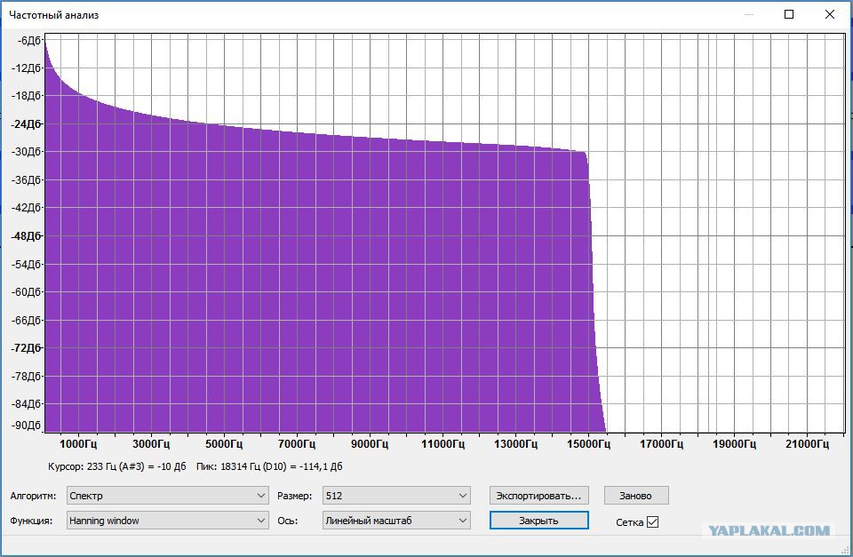Open the Алгоритм dropdown showing Спектр

point(167,496)
